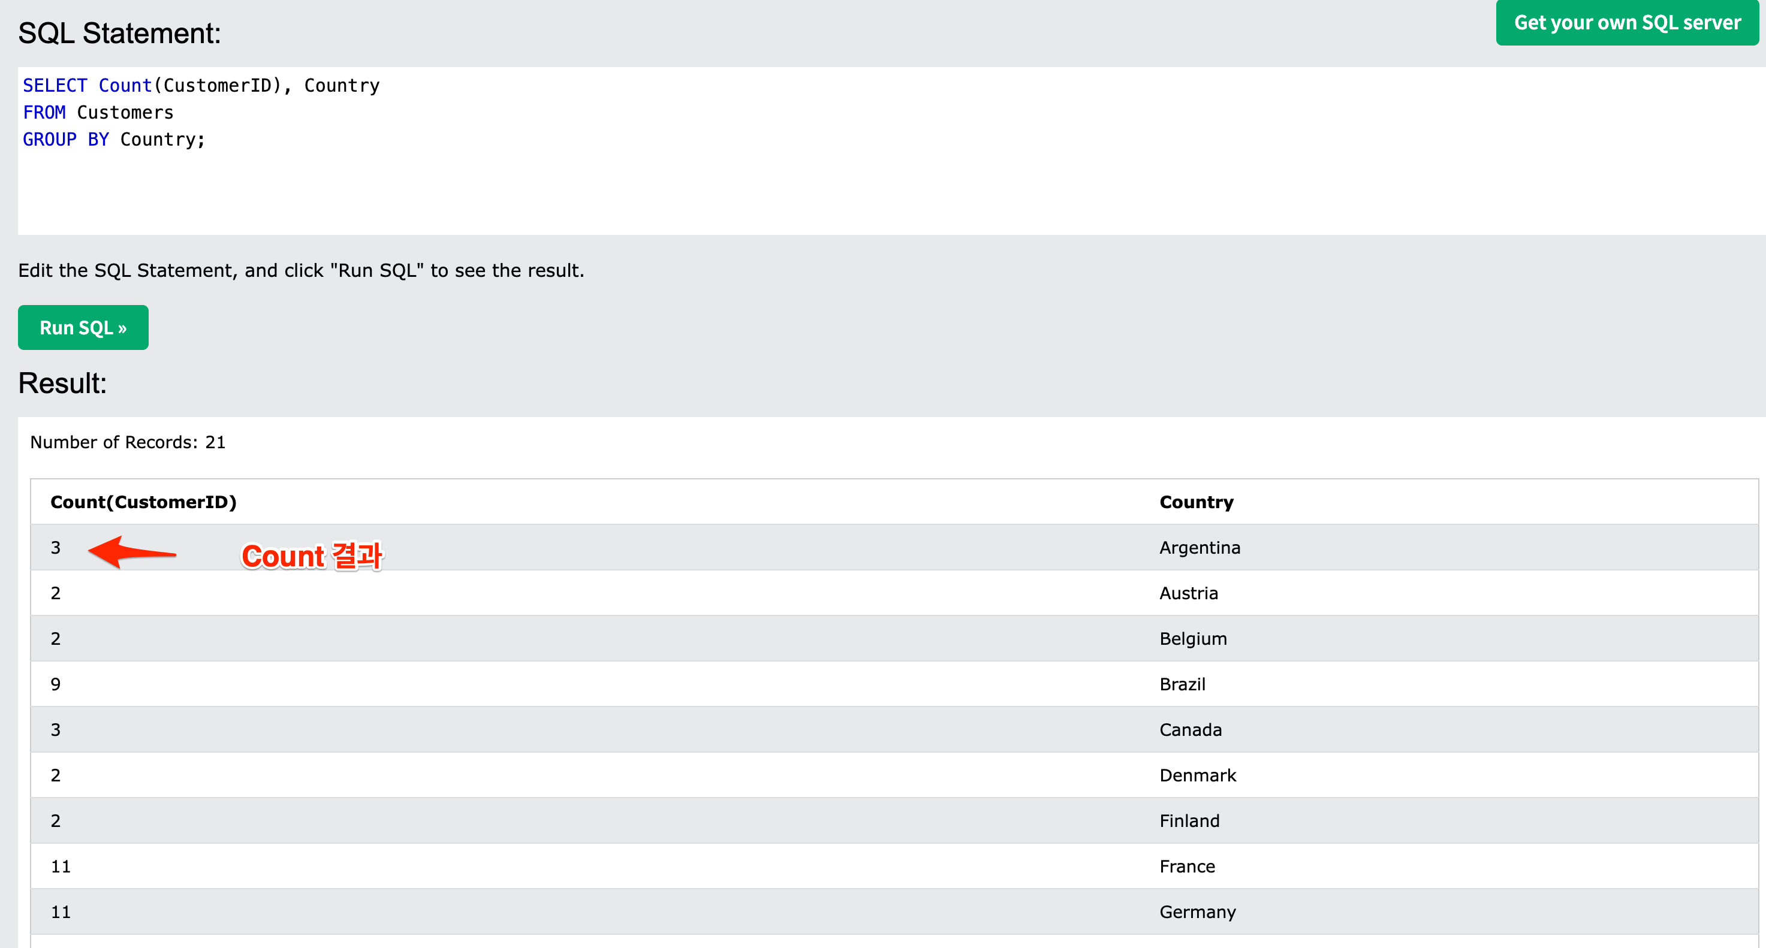1766x948 pixels.
Task: Select the Denmark country cell
Action: pyautogui.click(x=1198, y=775)
